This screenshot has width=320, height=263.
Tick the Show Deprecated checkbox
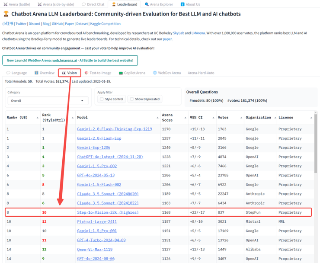coord(132,99)
